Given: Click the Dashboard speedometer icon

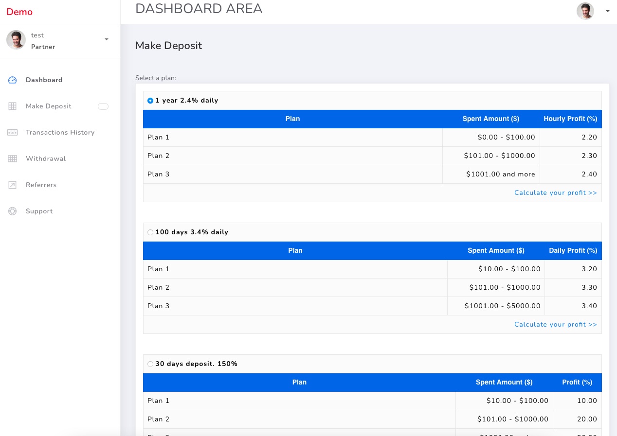Looking at the screenshot, I should [13, 80].
